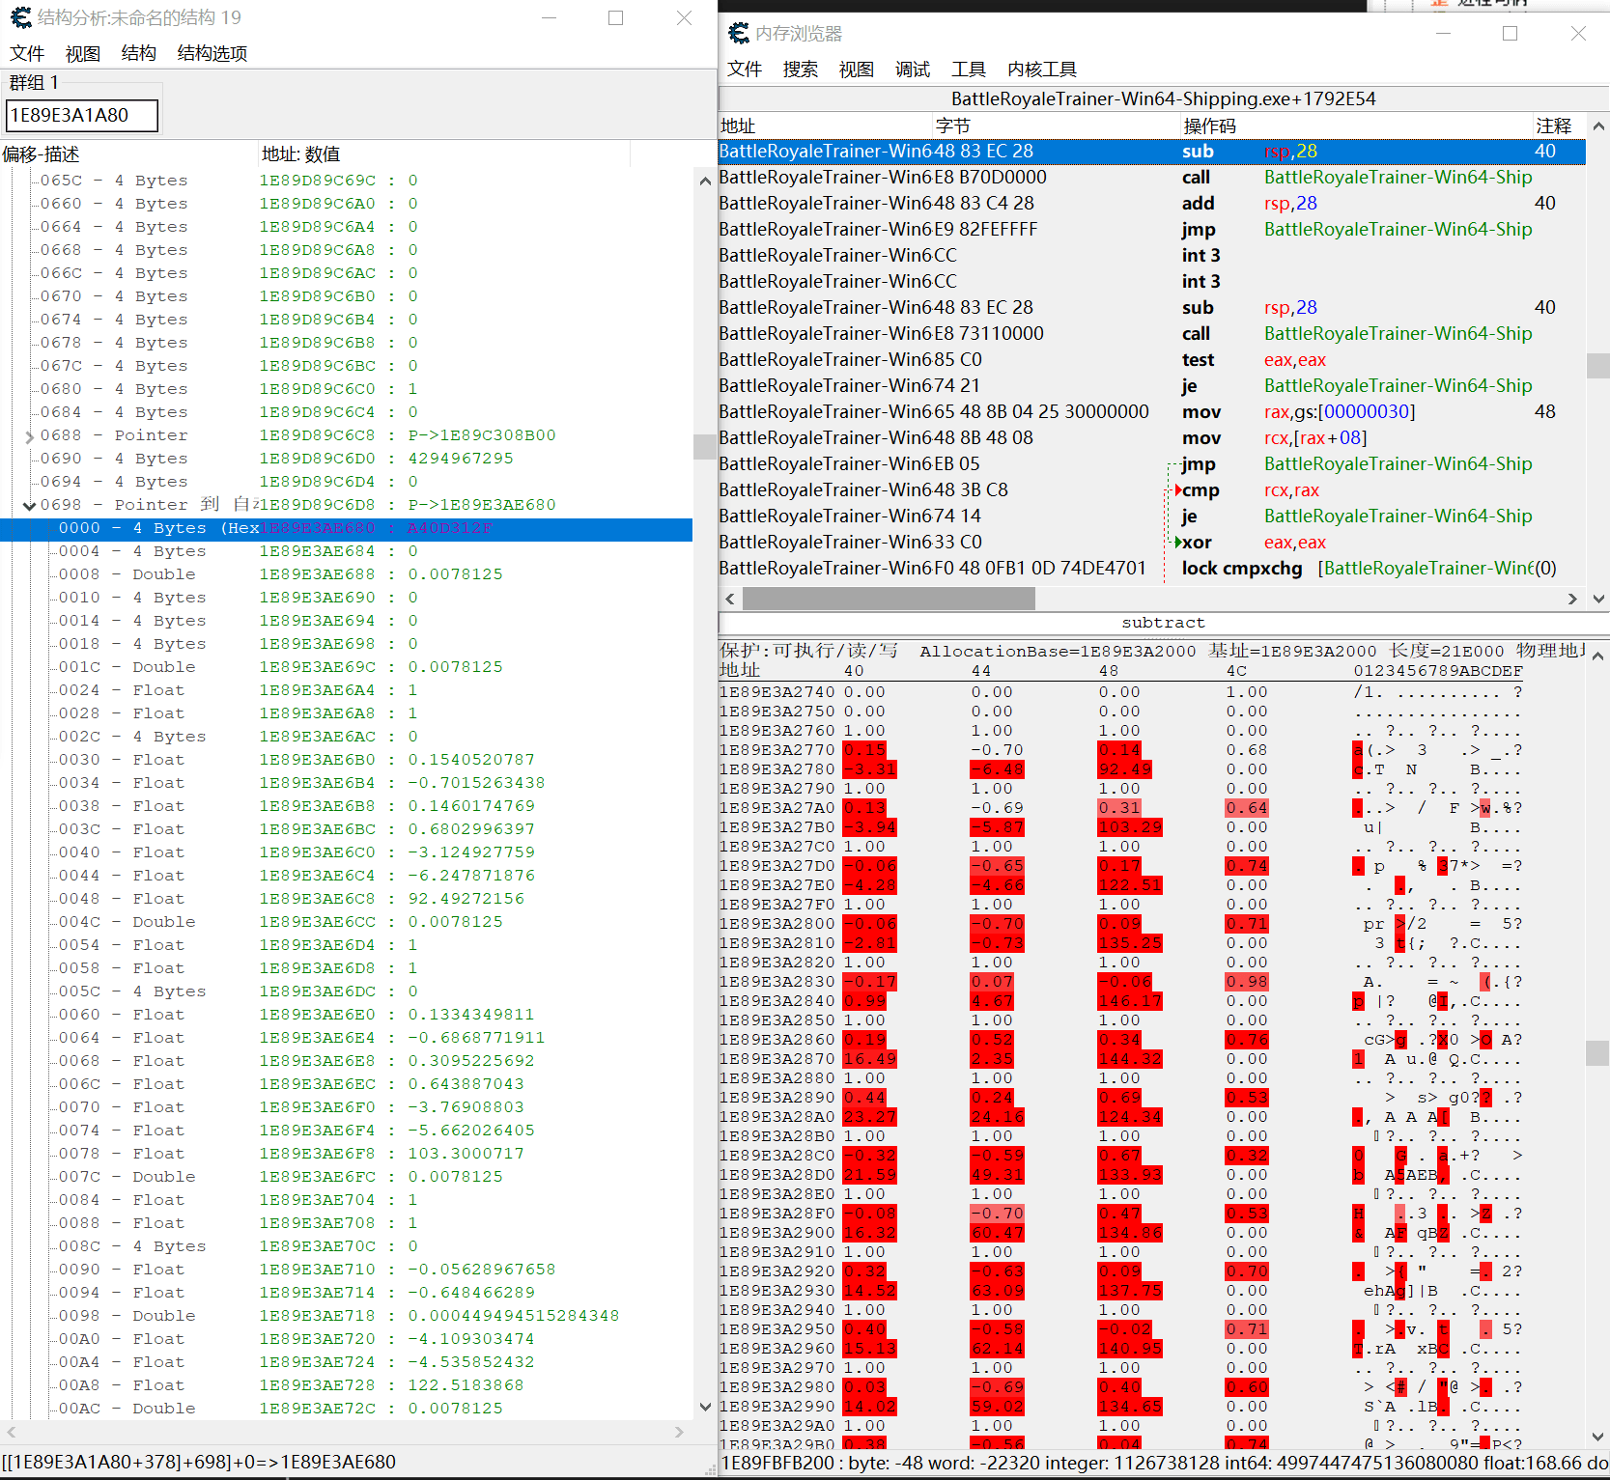Maximize the structure analysis window
1610x1480 pixels.
click(x=615, y=17)
